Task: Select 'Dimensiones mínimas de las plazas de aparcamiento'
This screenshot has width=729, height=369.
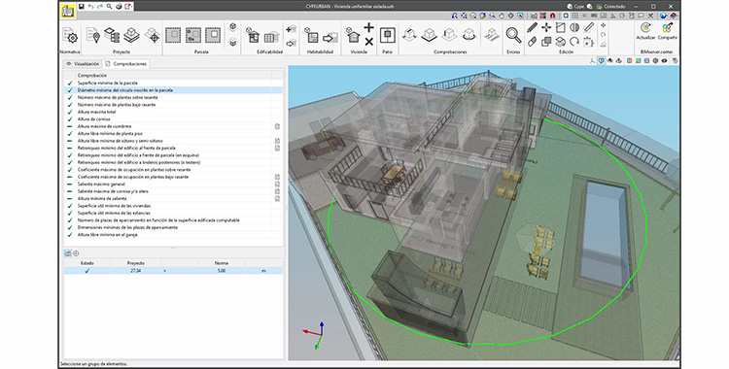Action: tap(173, 228)
